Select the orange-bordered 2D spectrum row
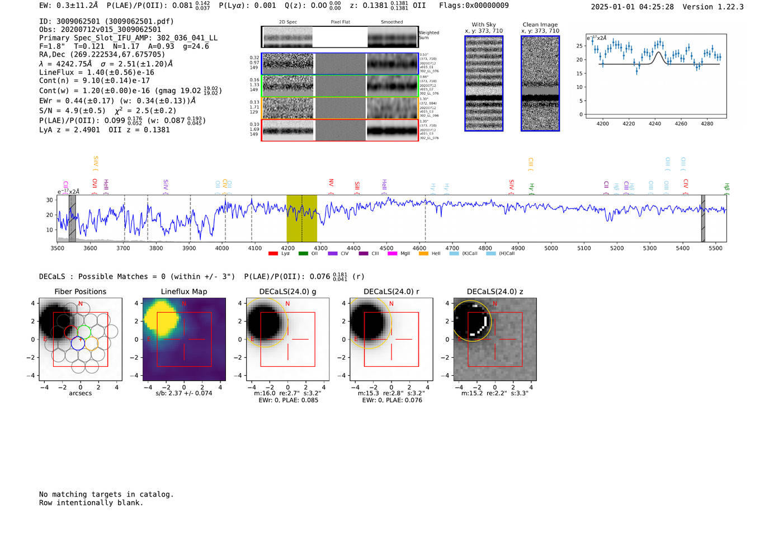This screenshot has height=533, width=783. tap(340, 108)
